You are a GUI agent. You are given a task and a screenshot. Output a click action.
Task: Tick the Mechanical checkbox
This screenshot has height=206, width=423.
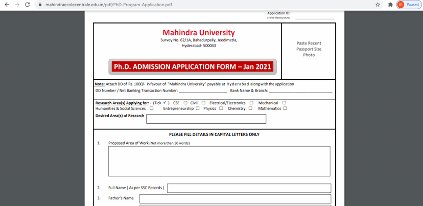coord(284,103)
